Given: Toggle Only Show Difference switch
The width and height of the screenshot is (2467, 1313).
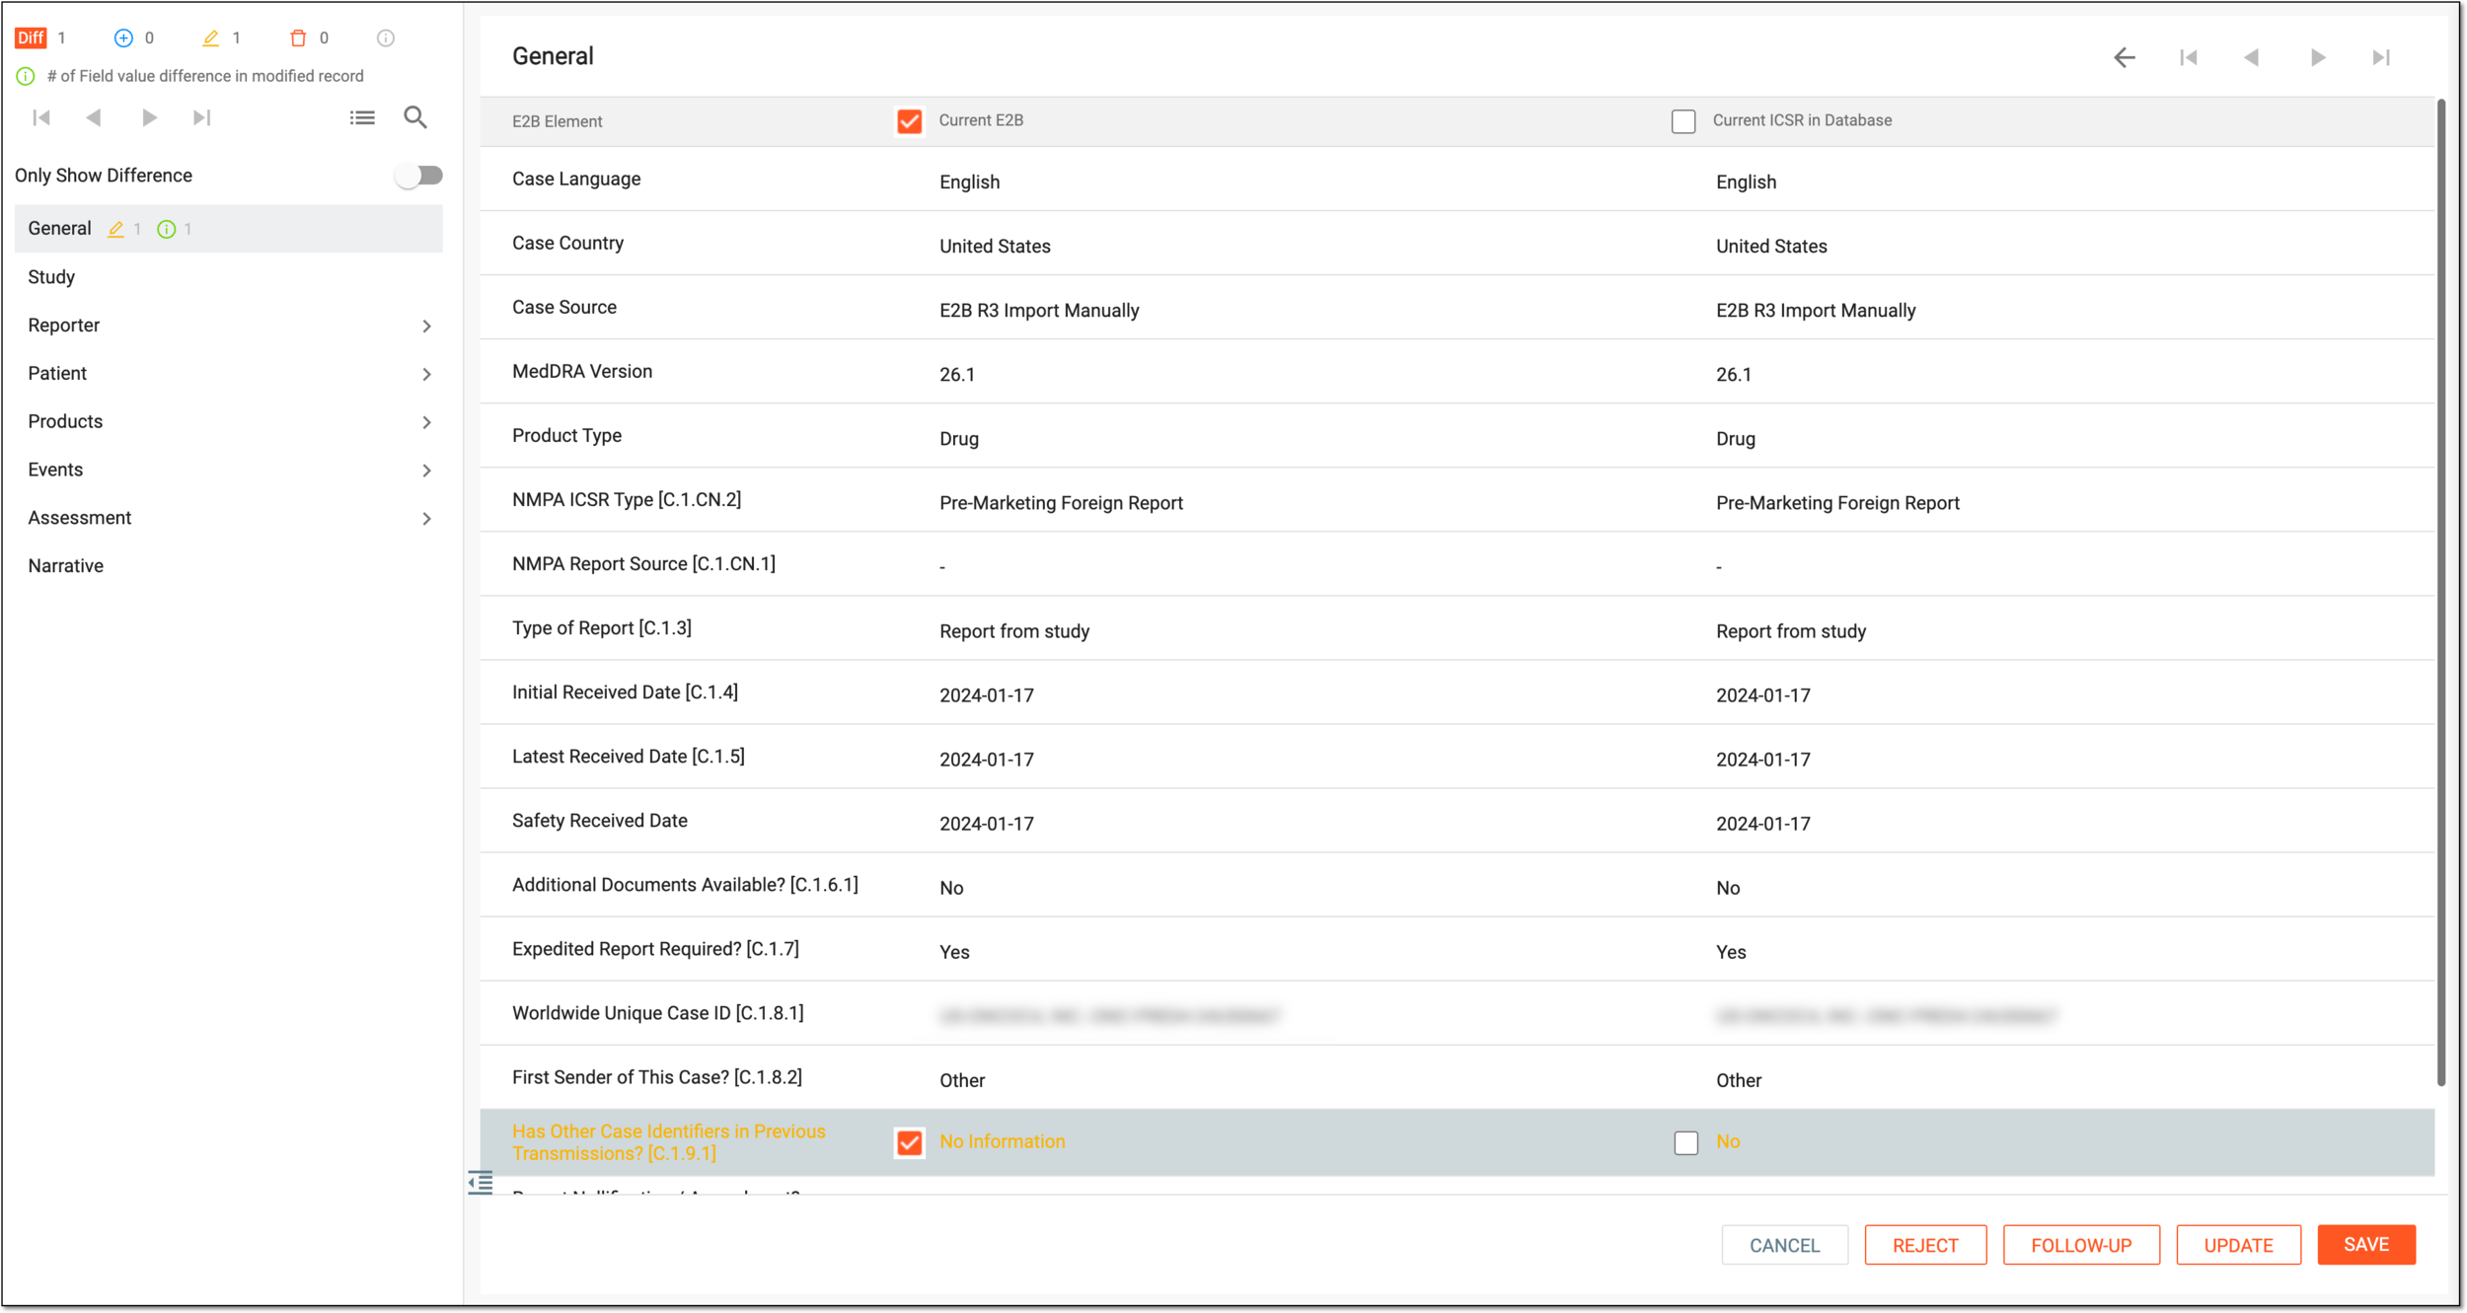Looking at the screenshot, I should click(418, 176).
